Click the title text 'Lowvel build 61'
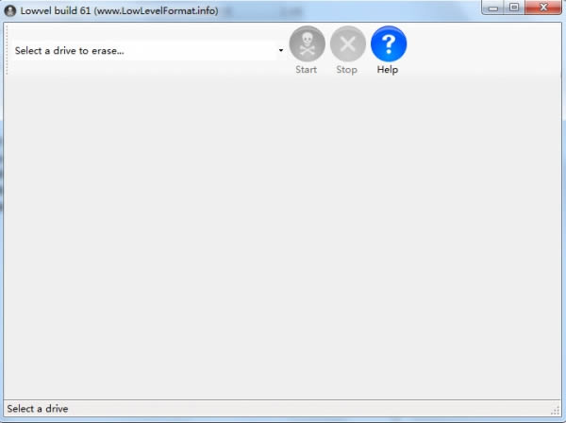566x423 pixels. coord(56,10)
